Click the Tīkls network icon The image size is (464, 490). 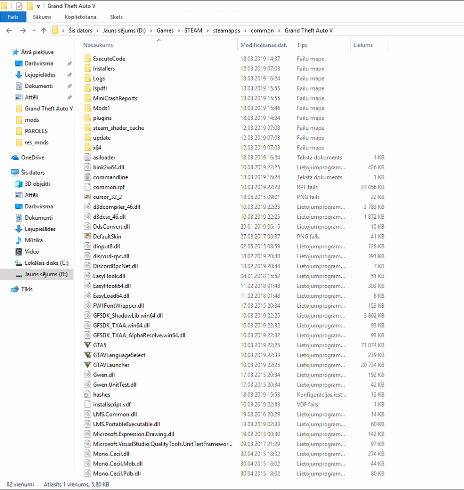click(15, 289)
